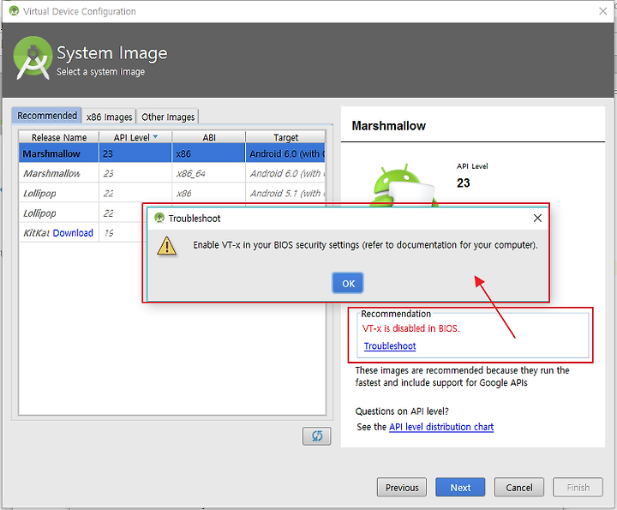617x510 pixels.
Task: Click the Previous button
Action: coord(402,488)
